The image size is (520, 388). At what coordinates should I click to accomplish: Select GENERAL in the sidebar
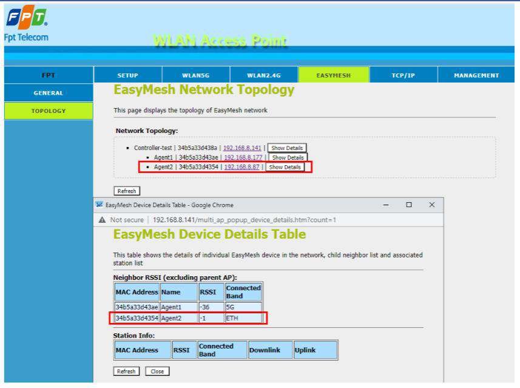[x=49, y=93]
